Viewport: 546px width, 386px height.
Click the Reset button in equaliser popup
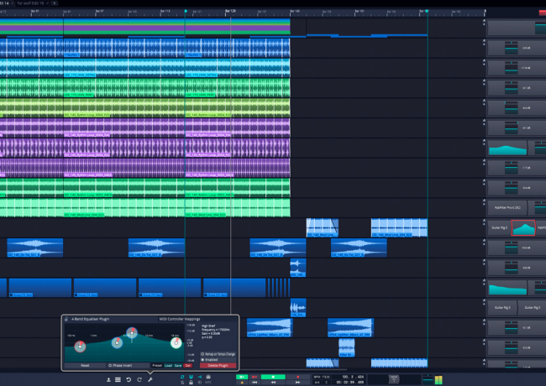(x=85, y=366)
